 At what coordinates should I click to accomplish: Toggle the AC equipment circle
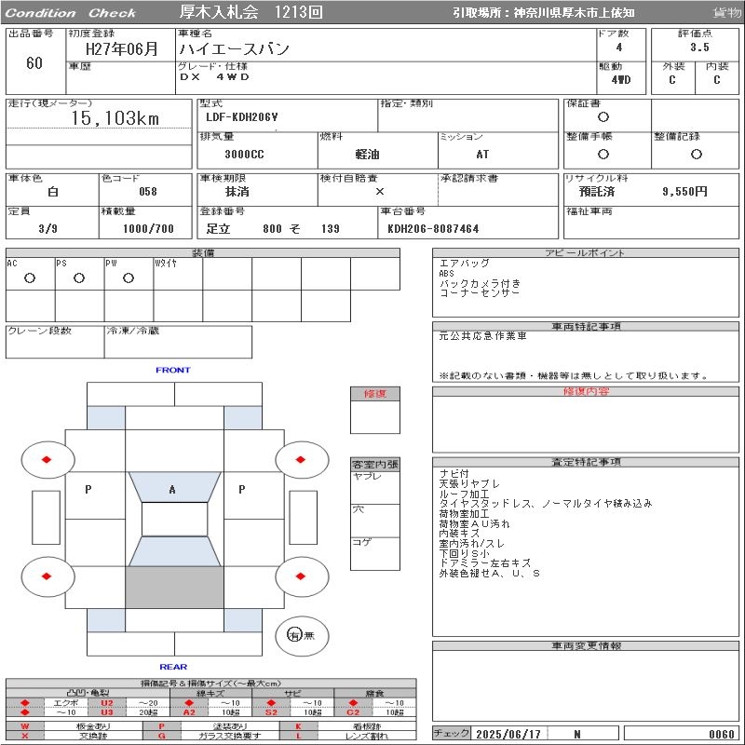[30, 278]
